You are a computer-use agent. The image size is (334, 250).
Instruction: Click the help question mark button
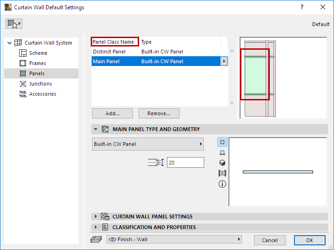click(302, 7)
